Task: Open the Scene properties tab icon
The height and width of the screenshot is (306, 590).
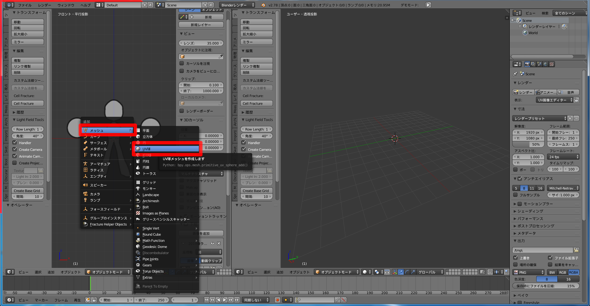Action: (539, 64)
